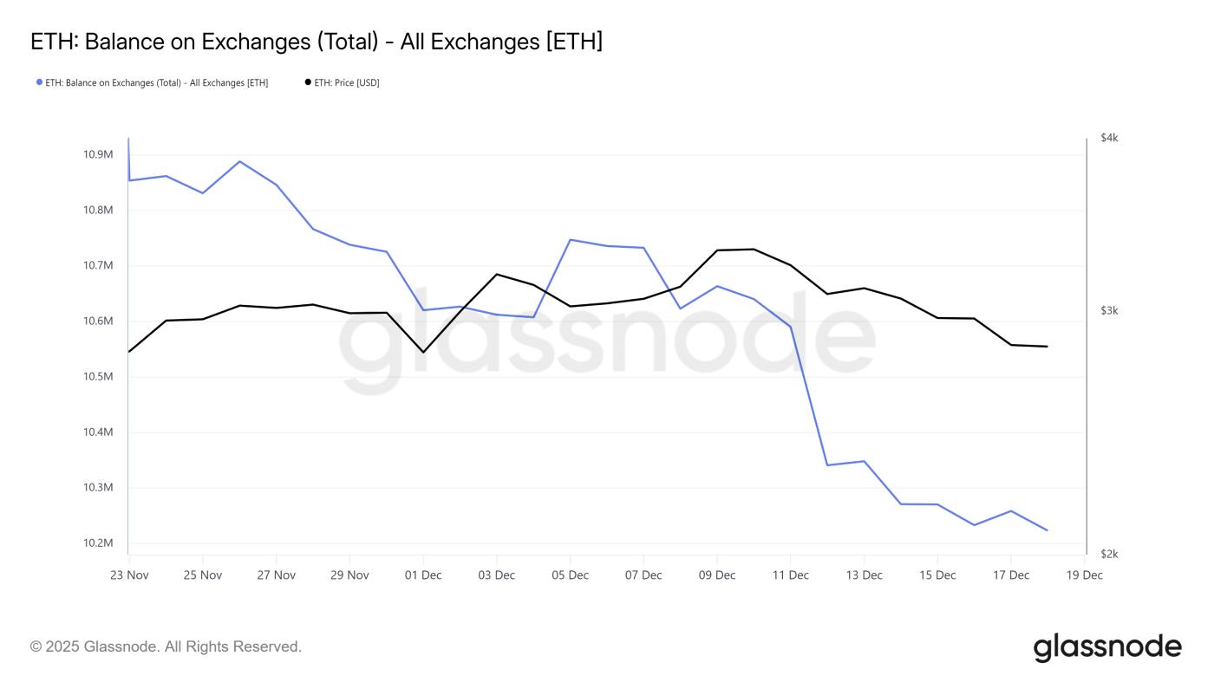The width and height of the screenshot is (1214, 682).
Task: Click the black legend dot for ETH price
Action: 308,82
